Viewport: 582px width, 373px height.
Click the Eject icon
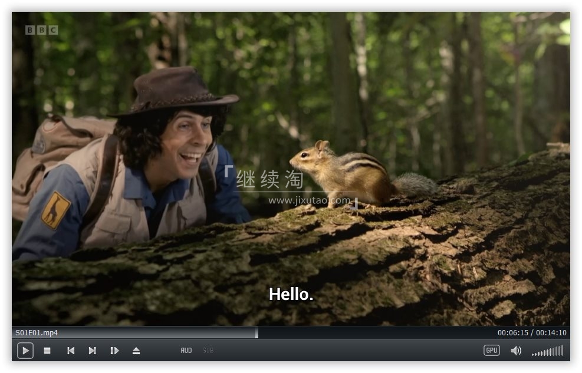tap(136, 351)
